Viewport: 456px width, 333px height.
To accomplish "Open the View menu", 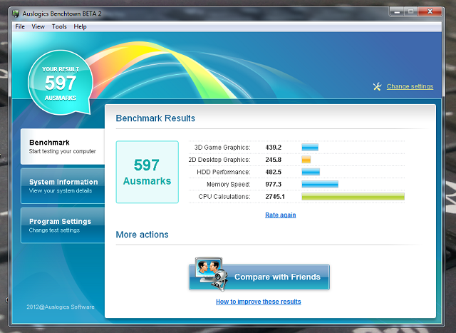I will pos(38,26).
